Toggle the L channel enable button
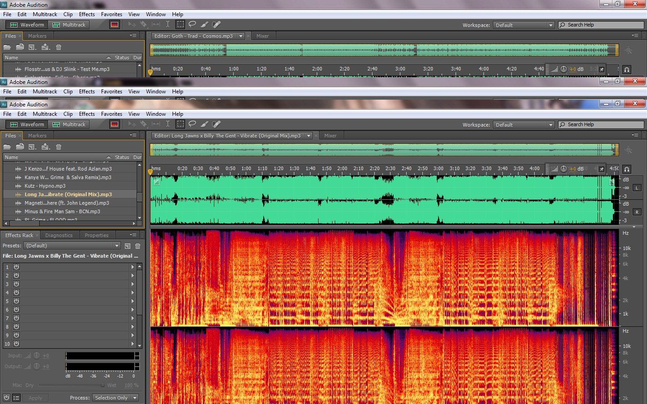Image resolution: width=647 pixels, height=404 pixels. [637, 188]
